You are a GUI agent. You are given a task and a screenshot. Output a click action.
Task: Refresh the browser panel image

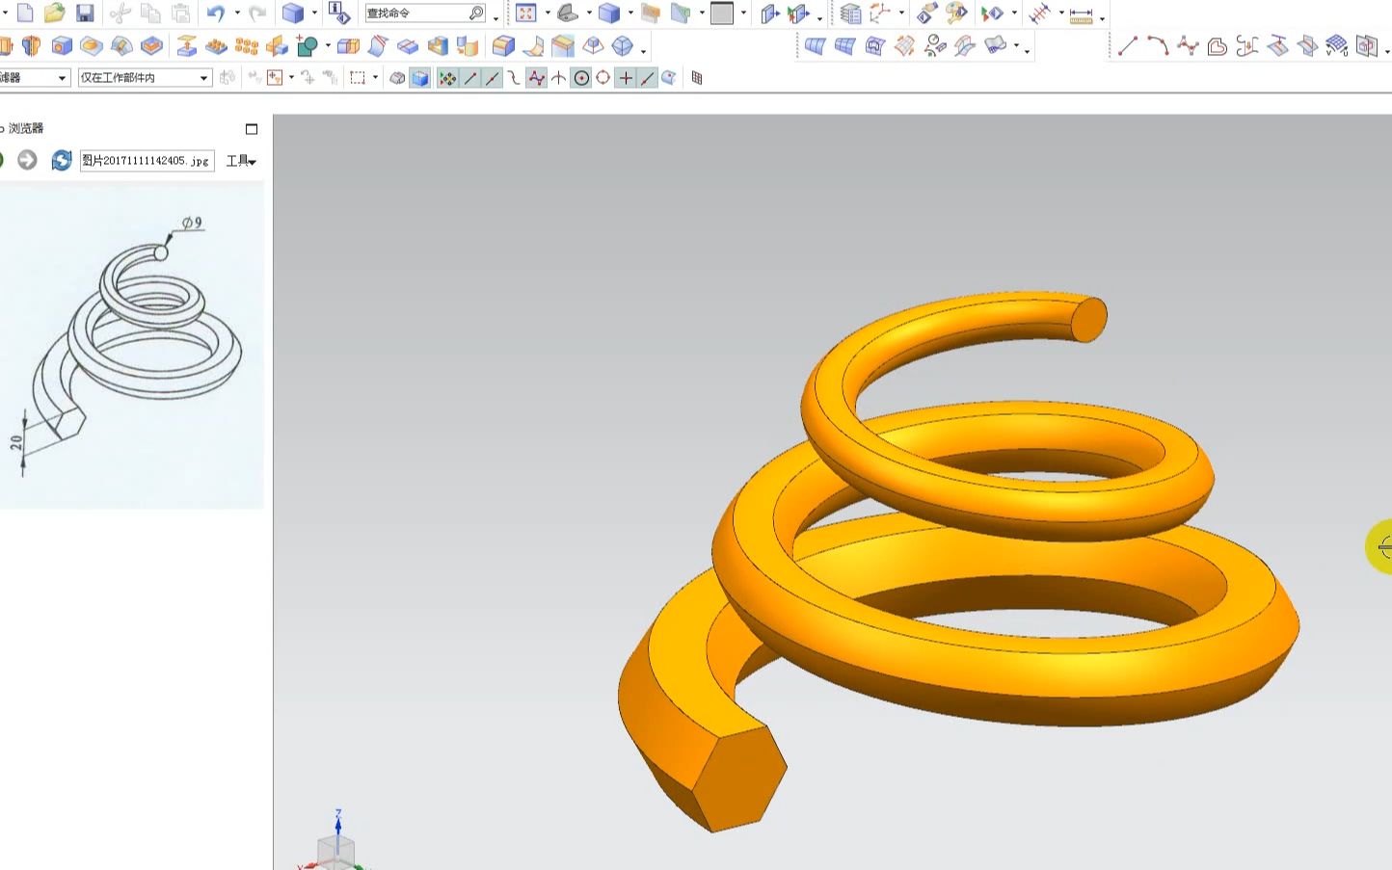62,161
